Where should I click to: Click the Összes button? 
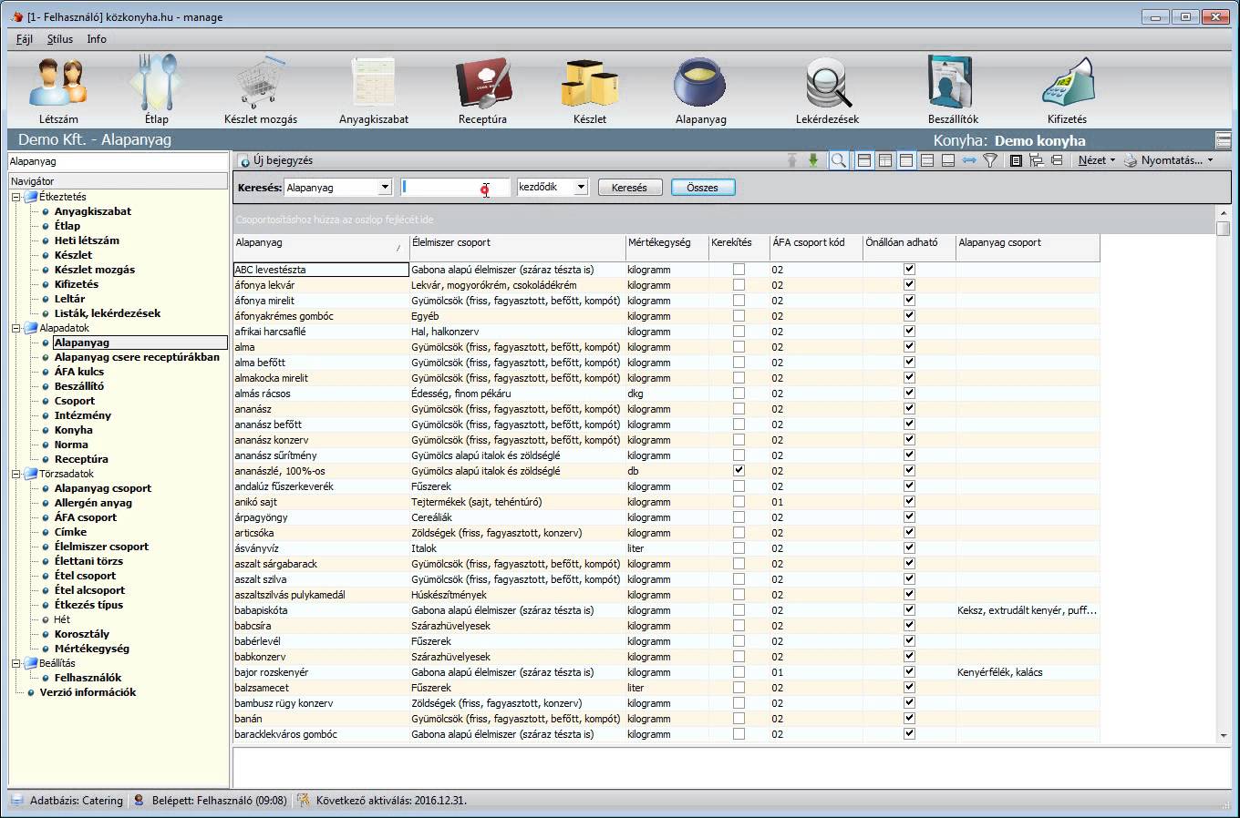pyautogui.click(x=702, y=188)
